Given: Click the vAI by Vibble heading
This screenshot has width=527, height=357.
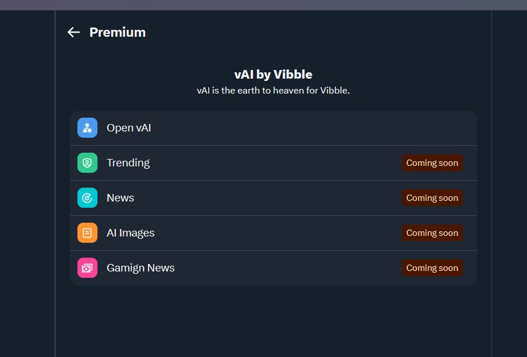Looking at the screenshot, I should pos(273,75).
